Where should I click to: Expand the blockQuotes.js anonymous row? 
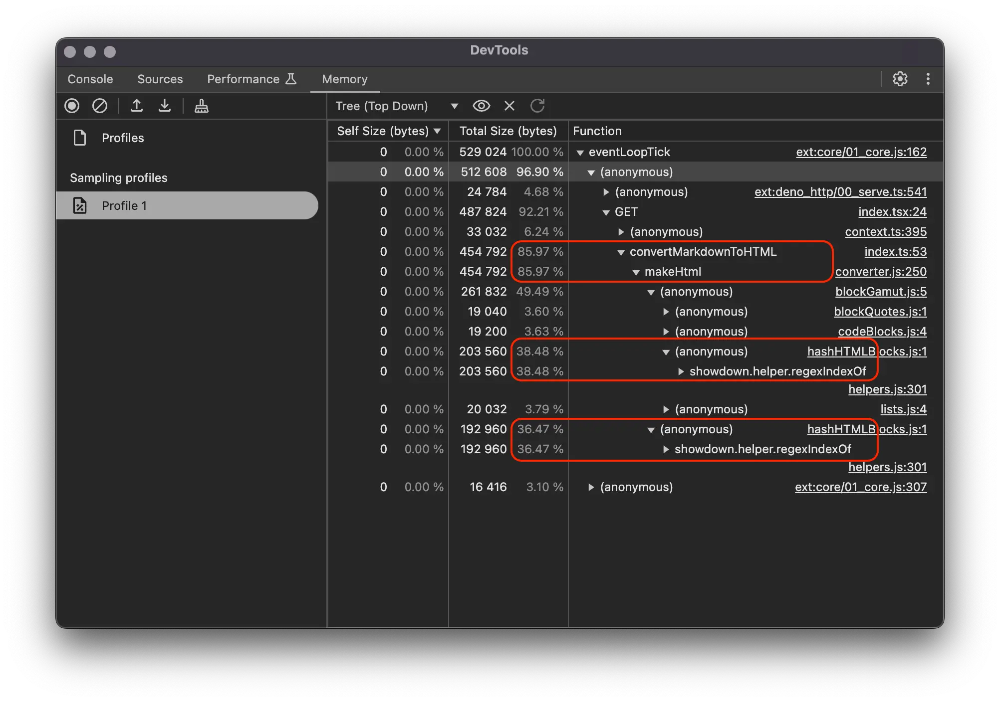666,312
